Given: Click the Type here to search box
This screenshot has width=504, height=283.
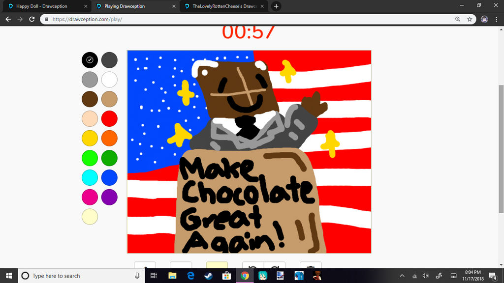Looking at the screenshot, I should click(80, 276).
